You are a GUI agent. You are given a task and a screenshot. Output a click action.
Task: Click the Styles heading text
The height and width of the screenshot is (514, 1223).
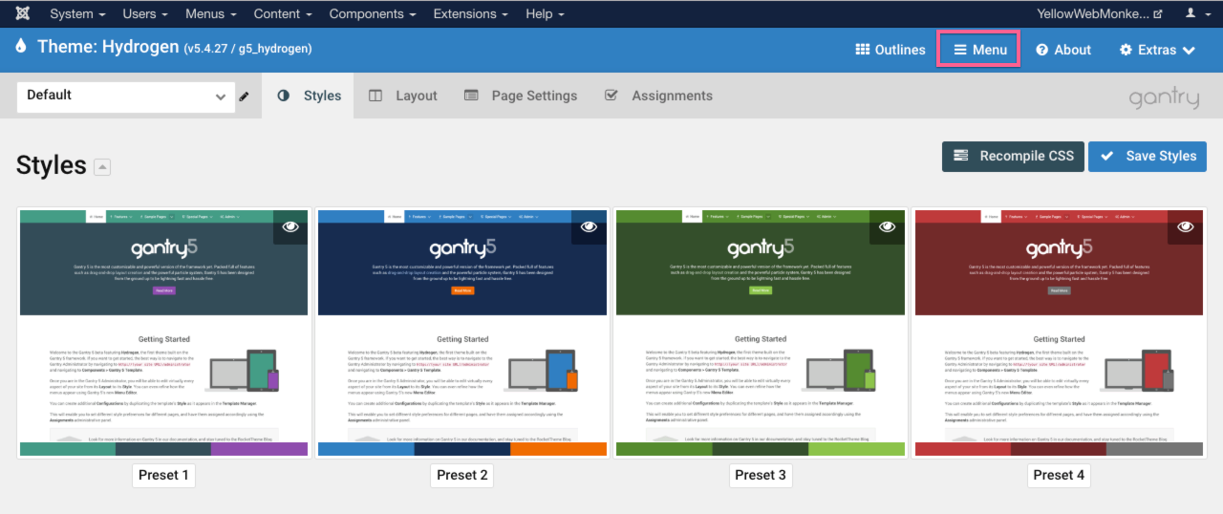52,165
